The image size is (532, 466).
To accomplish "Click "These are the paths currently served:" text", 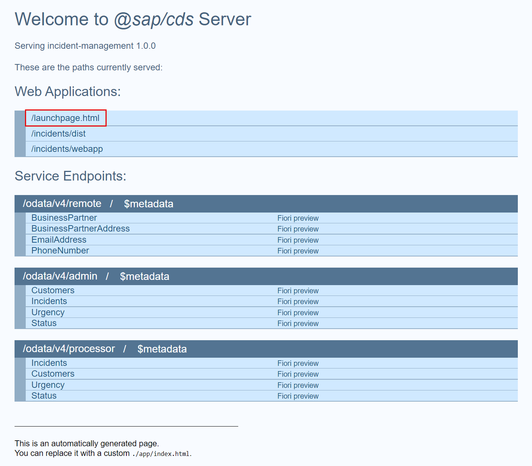I will pyautogui.click(x=89, y=67).
